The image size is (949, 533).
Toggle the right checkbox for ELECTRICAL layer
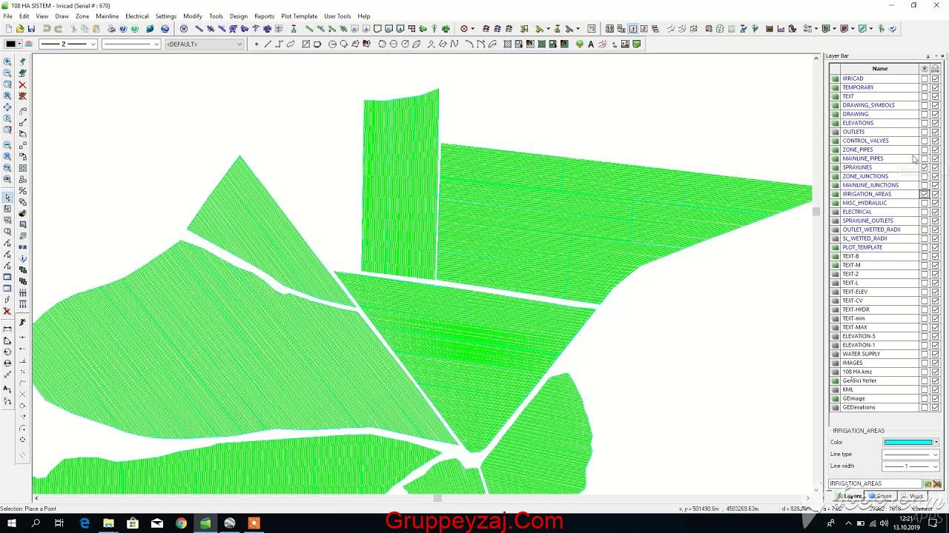[x=936, y=212]
